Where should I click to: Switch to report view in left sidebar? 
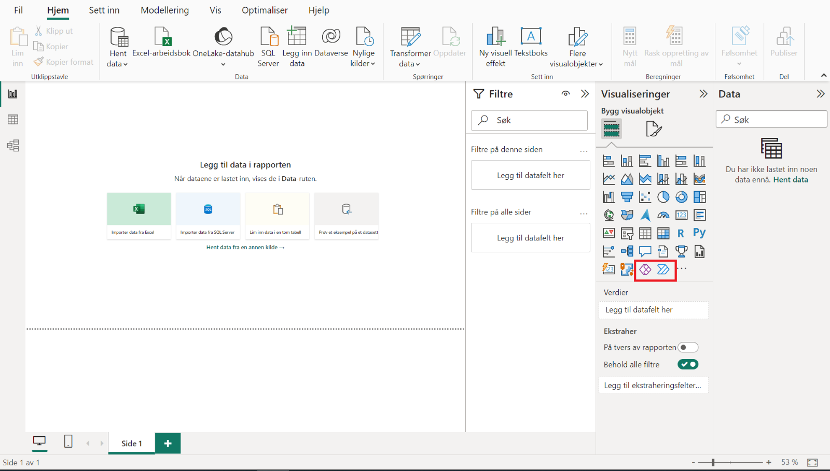[x=13, y=94]
